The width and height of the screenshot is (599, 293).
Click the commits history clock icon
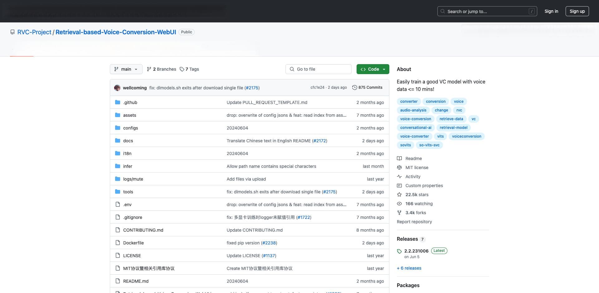(x=354, y=87)
